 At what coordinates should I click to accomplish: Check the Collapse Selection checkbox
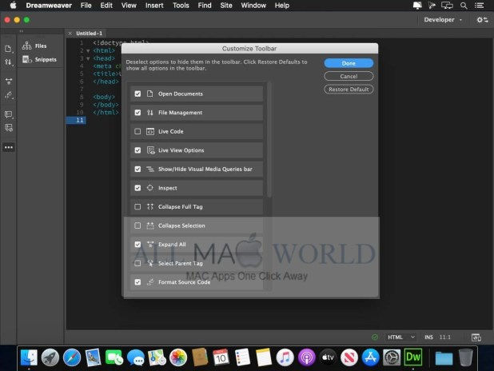(137, 225)
